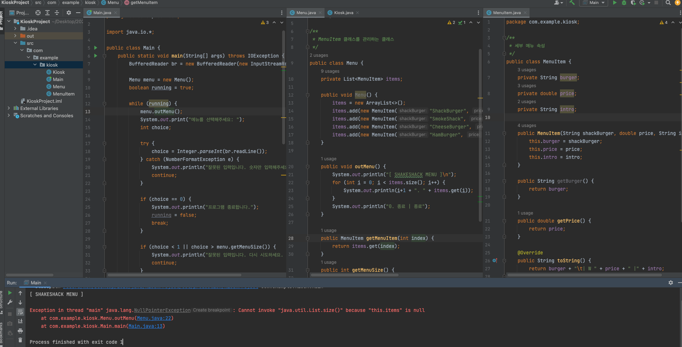Open Run tool window gear settings
The height and width of the screenshot is (347, 682).
point(671,283)
